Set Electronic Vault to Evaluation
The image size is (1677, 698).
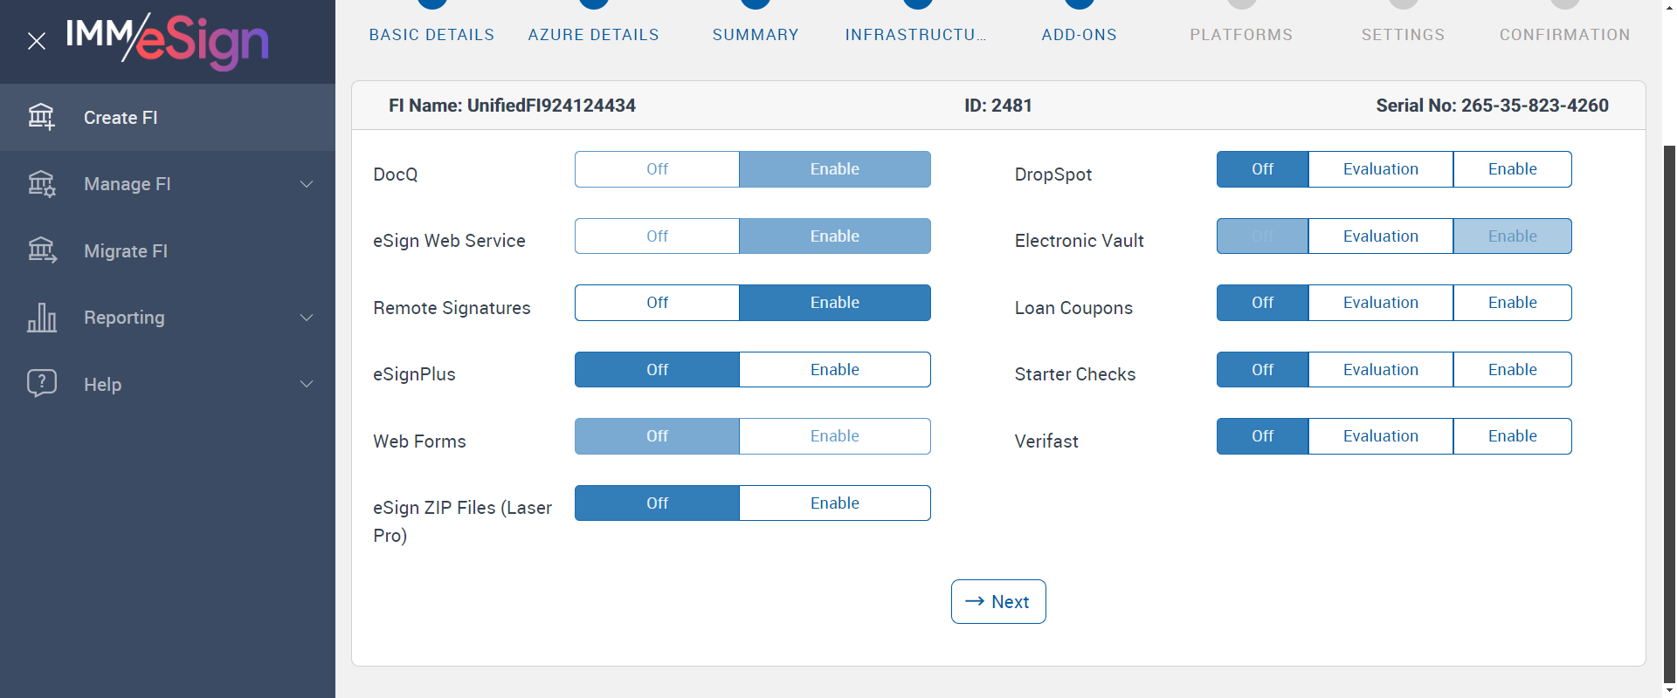[x=1381, y=236]
